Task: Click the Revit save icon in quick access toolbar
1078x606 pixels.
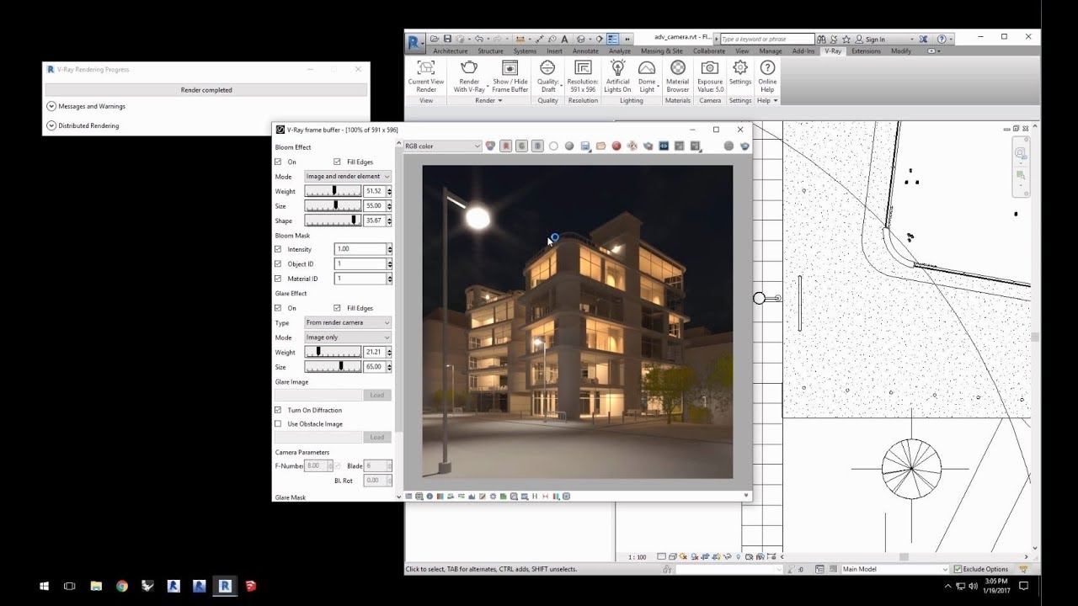Action: point(447,39)
